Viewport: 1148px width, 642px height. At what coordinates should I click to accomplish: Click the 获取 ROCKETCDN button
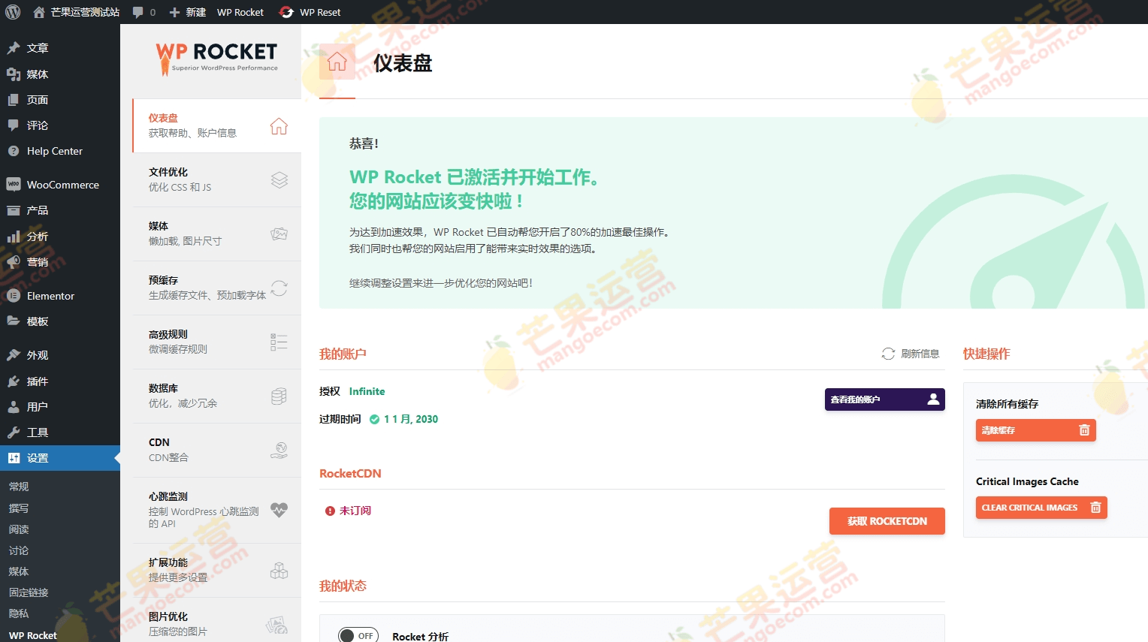[x=887, y=520]
